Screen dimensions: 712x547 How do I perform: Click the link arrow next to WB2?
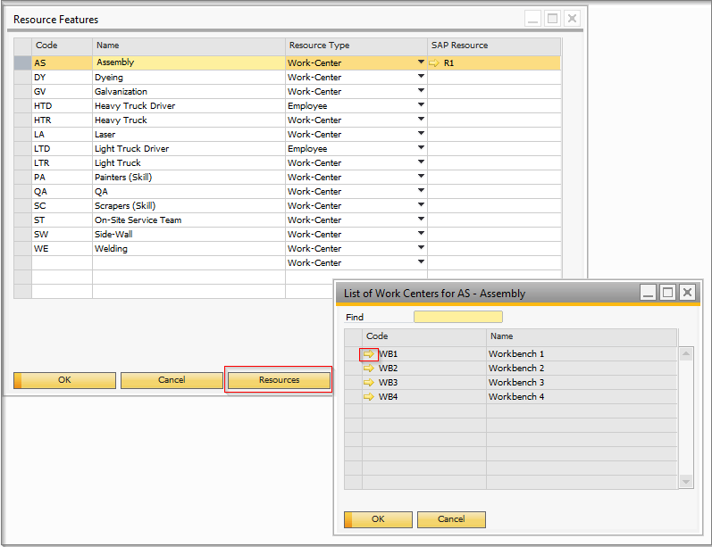pos(369,369)
